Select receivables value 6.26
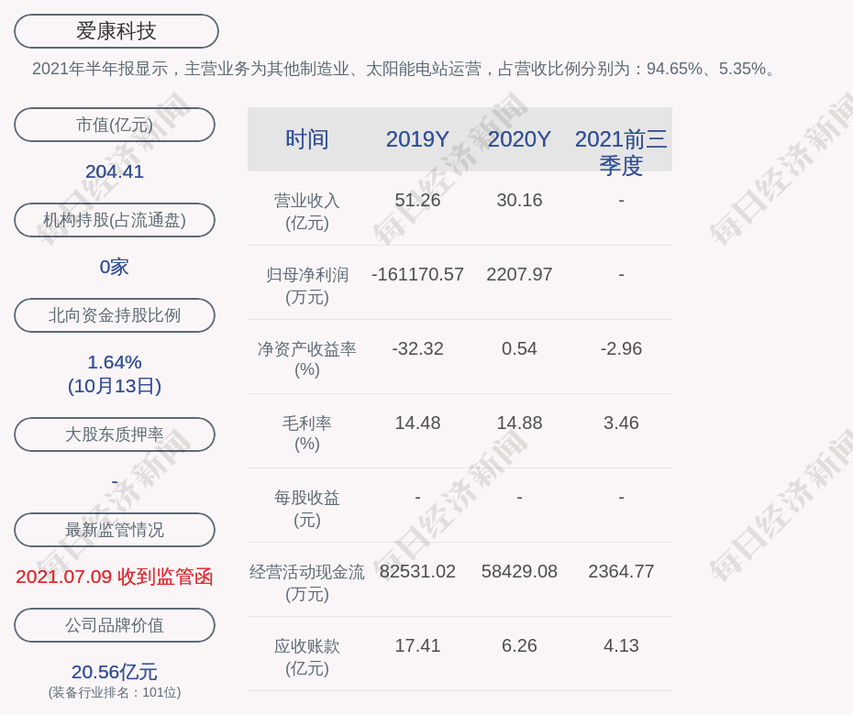This screenshot has height=715, width=853. point(519,646)
